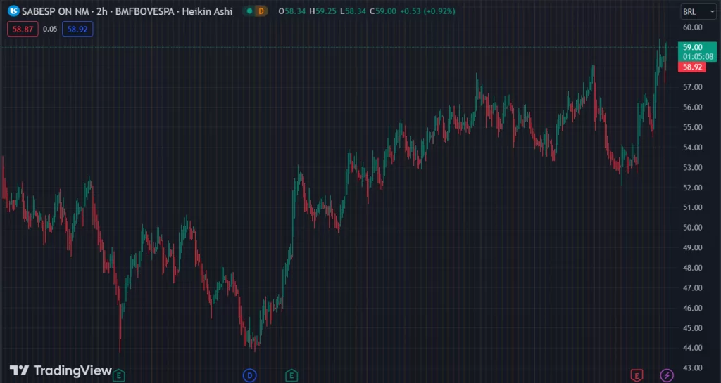721x383 pixels.
Task: Open green E earnings marker right of dividend marker
Action: tap(291, 376)
